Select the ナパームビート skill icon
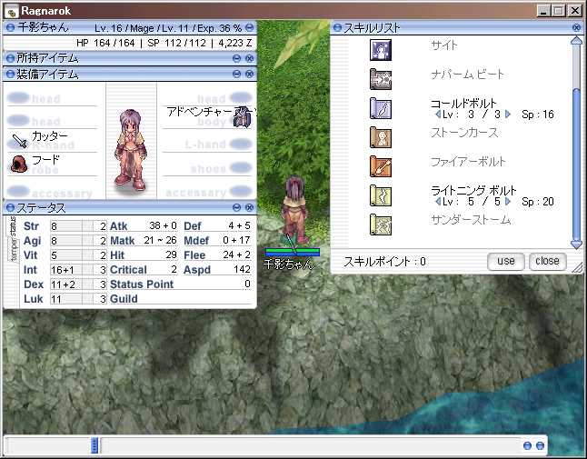The width and height of the screenshot is (587, 459). tap(381, 79)
